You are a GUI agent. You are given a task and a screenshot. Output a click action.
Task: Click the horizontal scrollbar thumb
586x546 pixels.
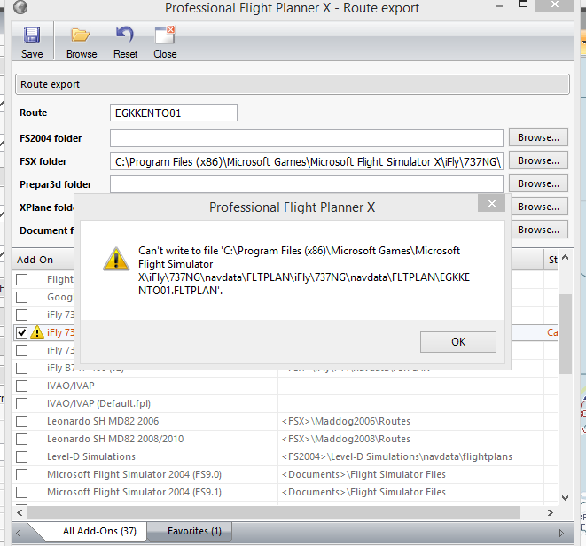tap(274, 512)
